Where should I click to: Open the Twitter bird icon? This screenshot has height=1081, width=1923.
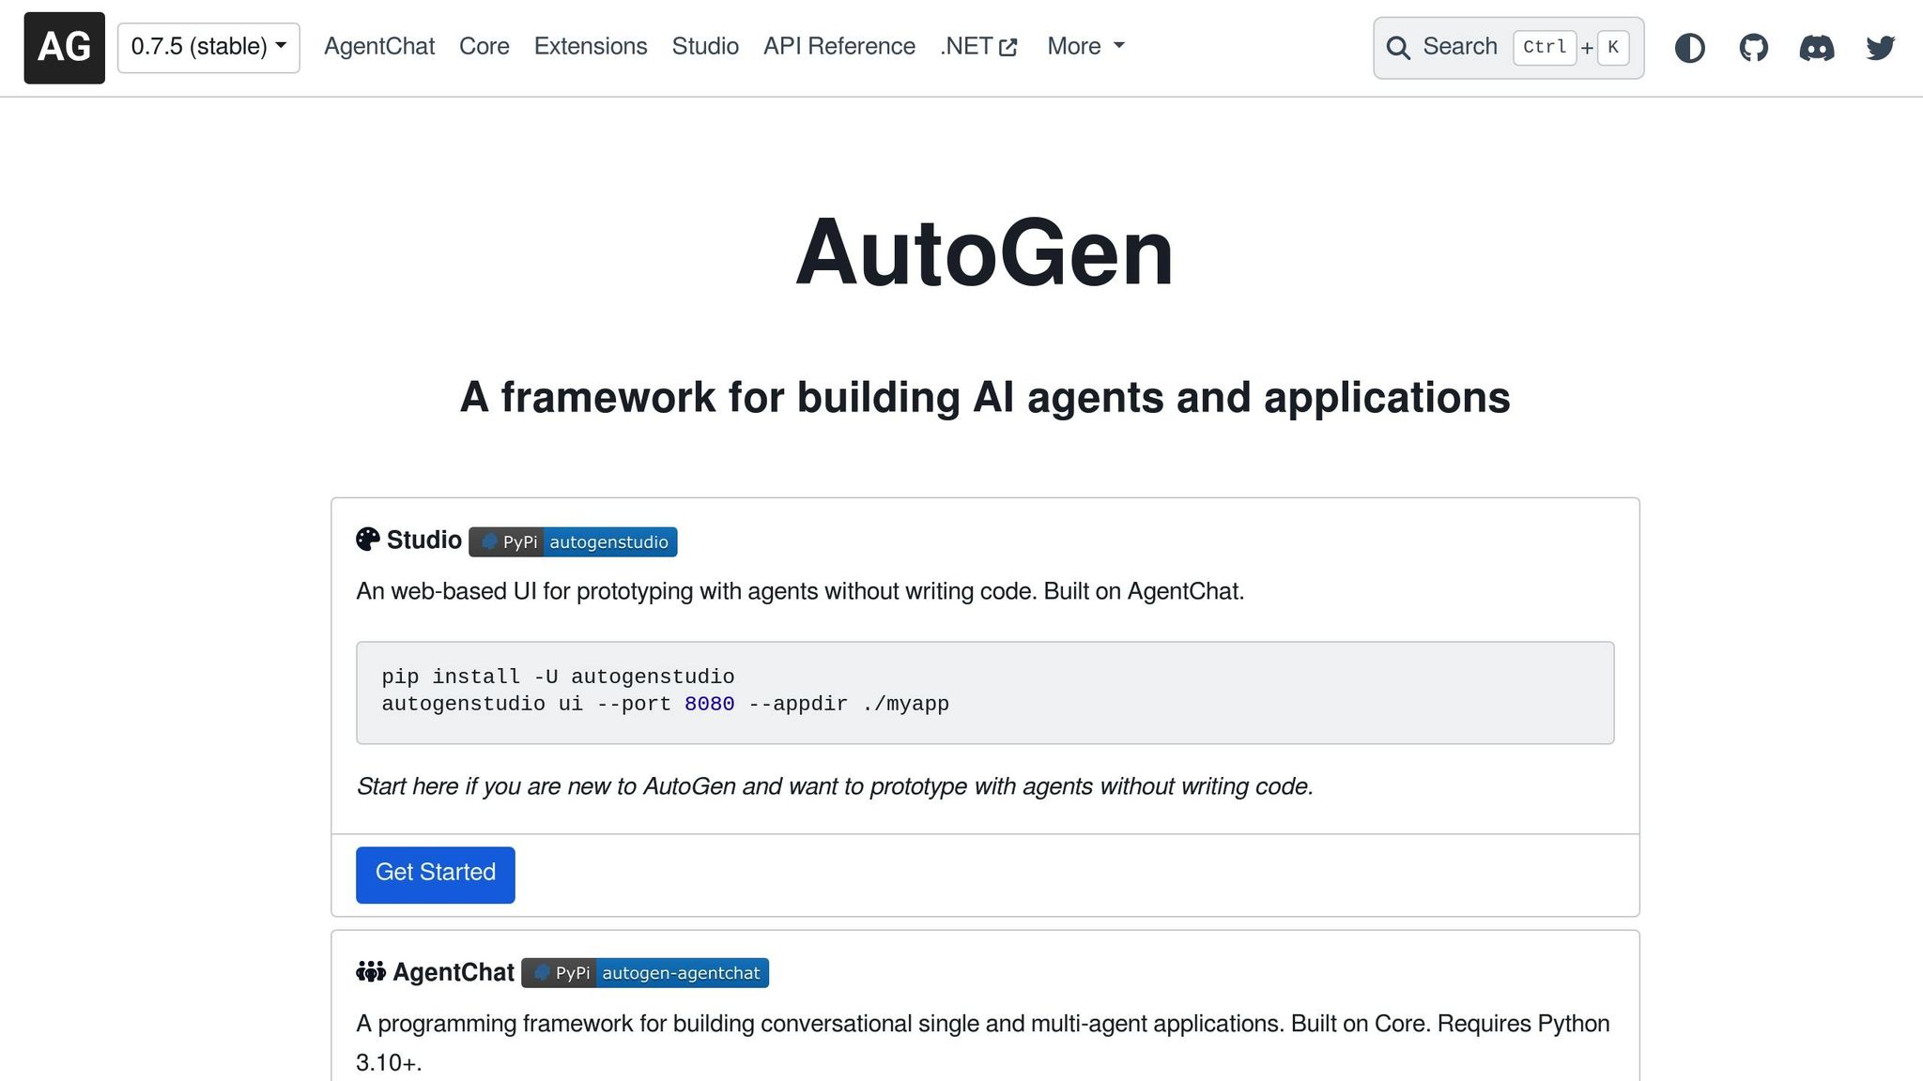1880,48
